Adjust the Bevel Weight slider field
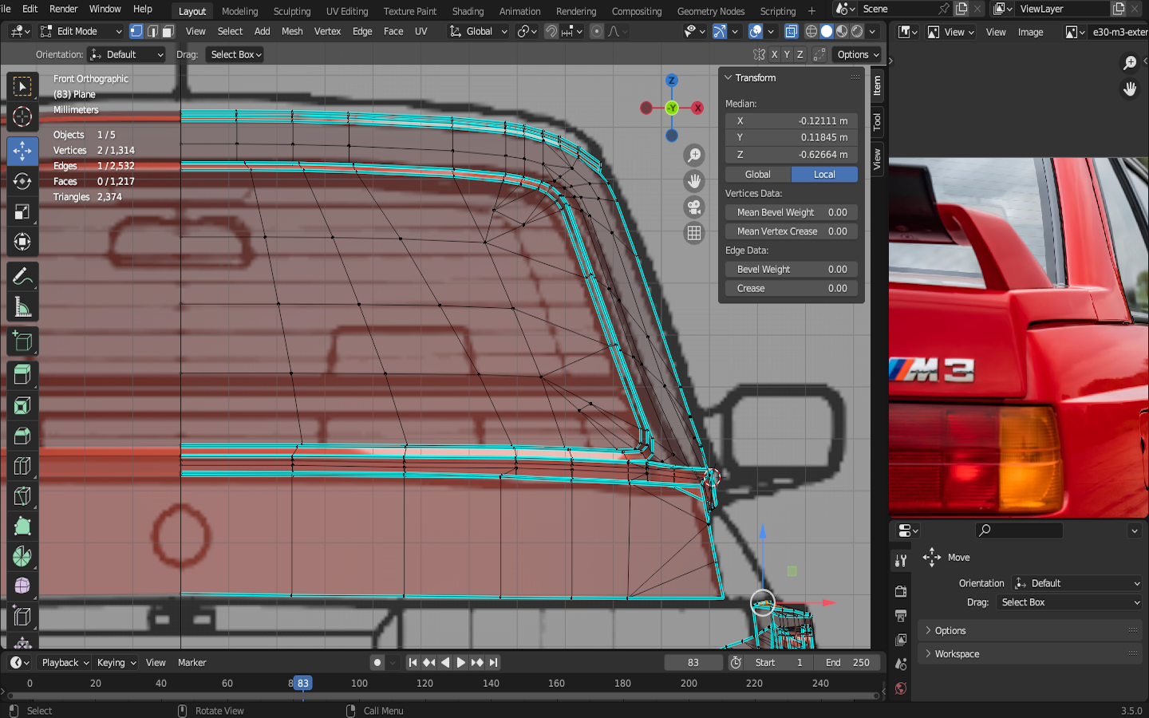The width and height of the screenshot is (1149, 718). click(x=792, y=269)
